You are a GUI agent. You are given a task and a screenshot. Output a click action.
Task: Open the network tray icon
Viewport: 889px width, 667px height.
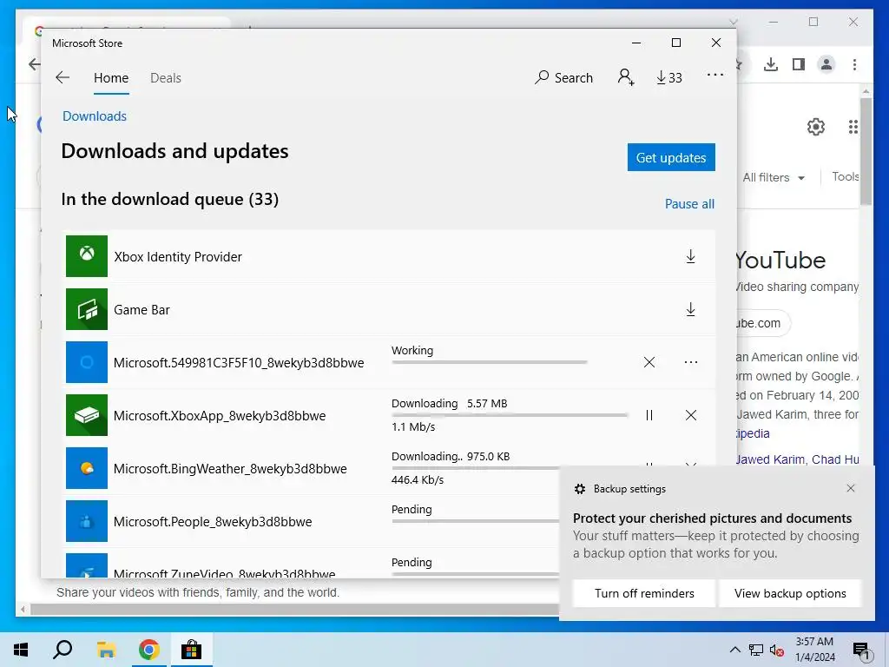pos(756,650)
